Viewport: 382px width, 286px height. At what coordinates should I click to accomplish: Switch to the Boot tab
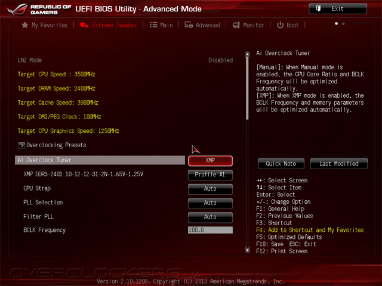pyautogui.click(x=288, y=25)
